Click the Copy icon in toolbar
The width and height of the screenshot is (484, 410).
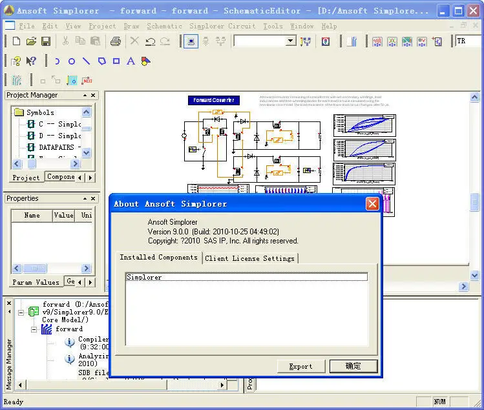(x=80, y=41)
